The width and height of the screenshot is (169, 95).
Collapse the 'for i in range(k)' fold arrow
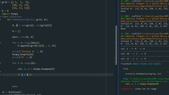pos(1,63)
